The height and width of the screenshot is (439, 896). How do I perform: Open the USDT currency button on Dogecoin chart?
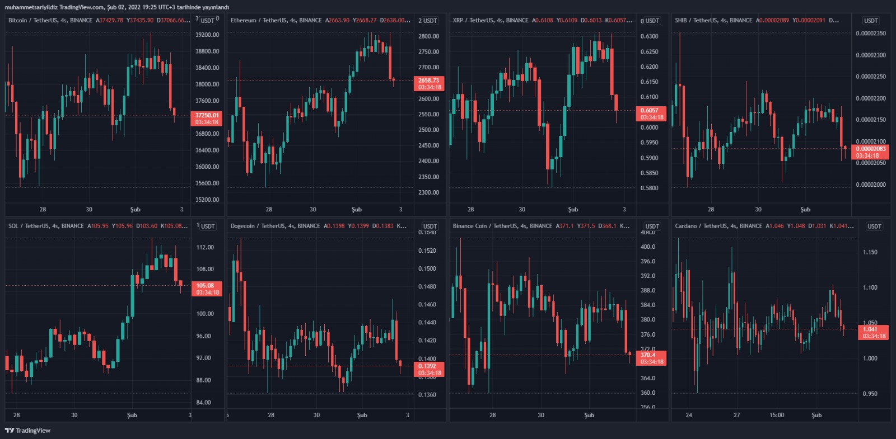pos(430,226)
